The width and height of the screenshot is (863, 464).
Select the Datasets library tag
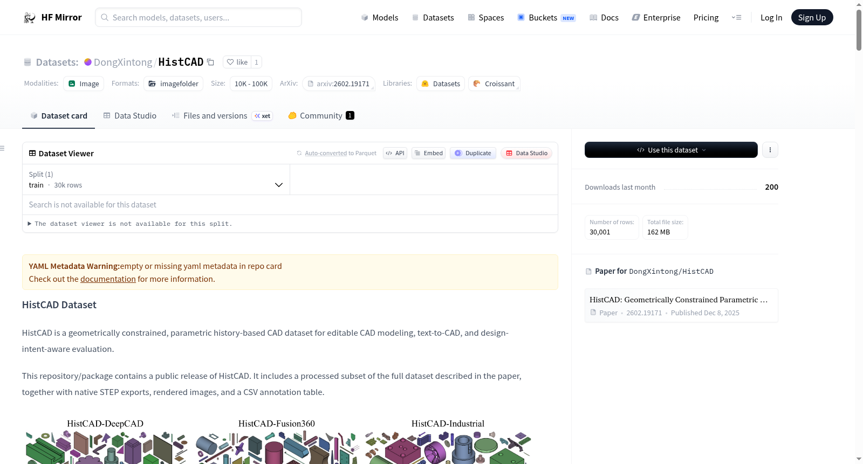click(441, 84)
